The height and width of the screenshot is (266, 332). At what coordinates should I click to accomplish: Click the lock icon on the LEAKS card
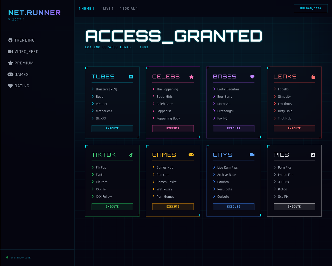pyautogui.click(x=313, y=77)
